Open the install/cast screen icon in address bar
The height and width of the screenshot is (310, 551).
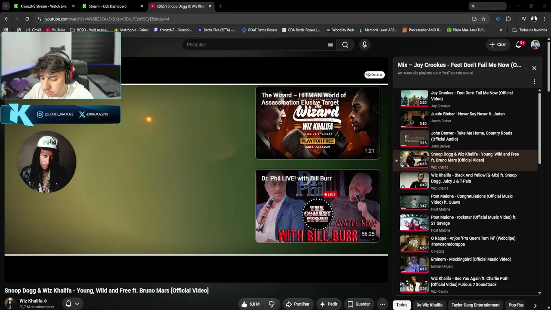pyautogui.click(x=474, y=19)
